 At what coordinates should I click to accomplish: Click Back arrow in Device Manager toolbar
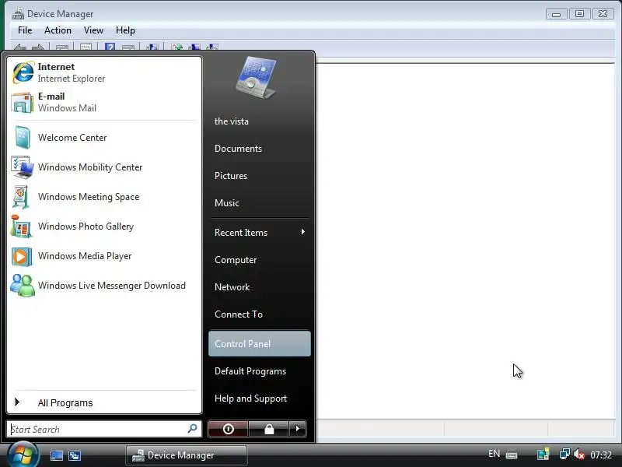pyautogui.click(x=20, y=47)
